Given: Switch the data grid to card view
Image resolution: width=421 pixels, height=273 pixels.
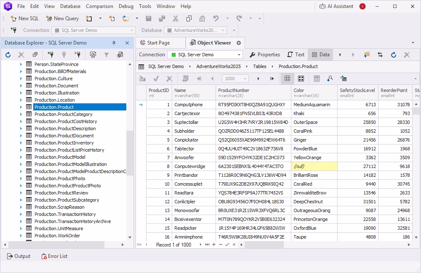Looking at the screenshot, I should coord(301,79).
